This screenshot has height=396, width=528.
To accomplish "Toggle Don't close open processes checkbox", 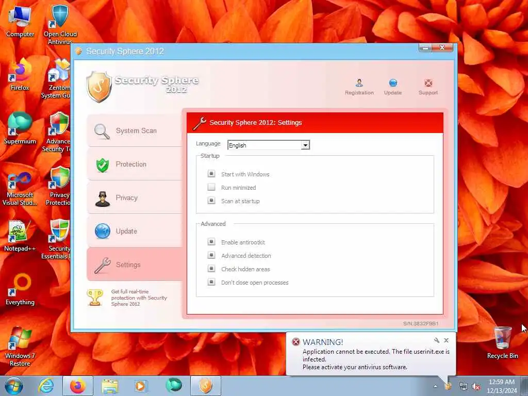I will click(x=211, y=282).
